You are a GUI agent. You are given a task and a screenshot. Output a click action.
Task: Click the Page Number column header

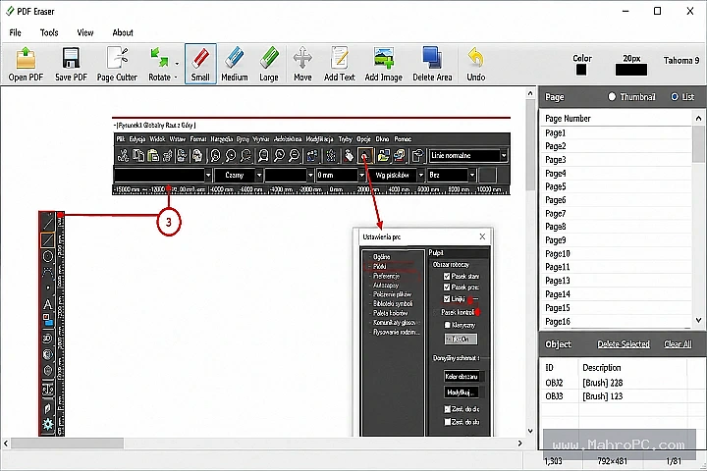[616, 118]
